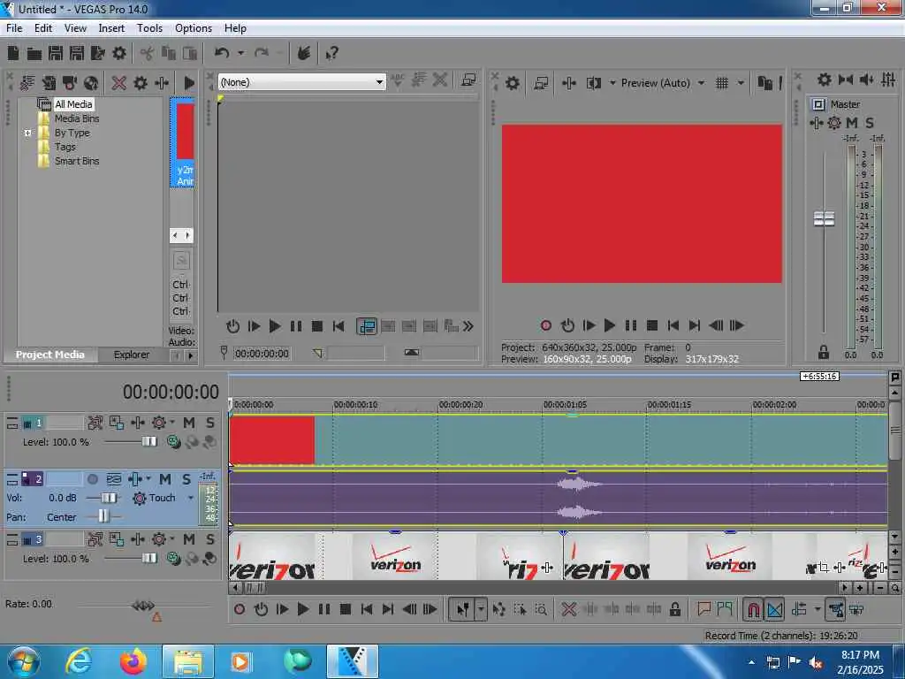Expand more trimmer toolbar buttons chevron

coord(468,327)
